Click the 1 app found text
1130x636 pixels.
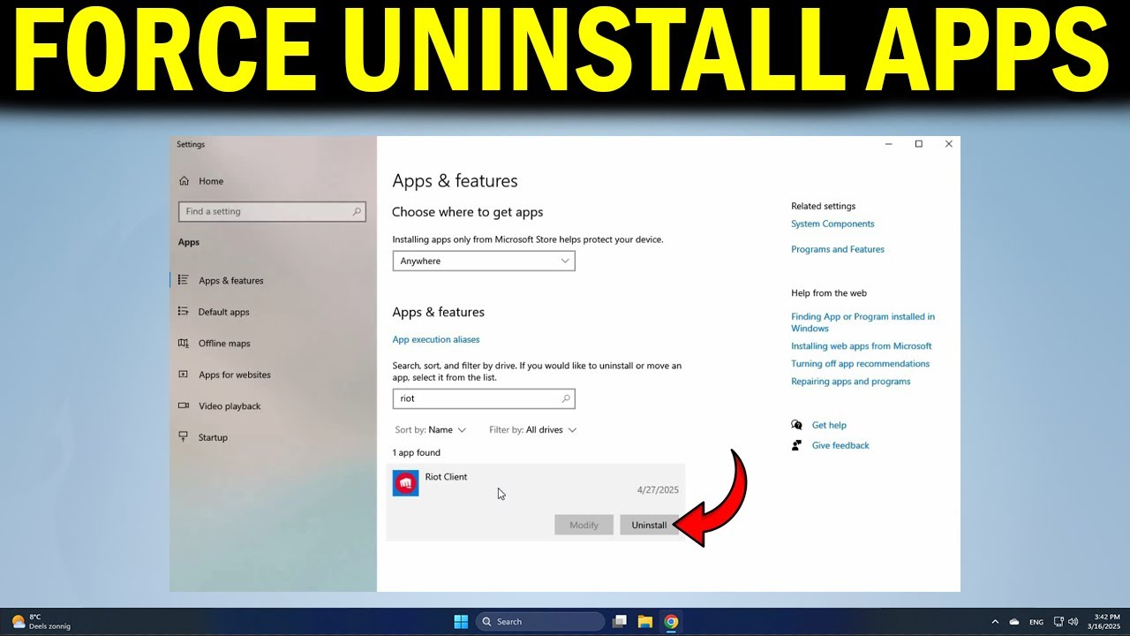click(416, 452)
